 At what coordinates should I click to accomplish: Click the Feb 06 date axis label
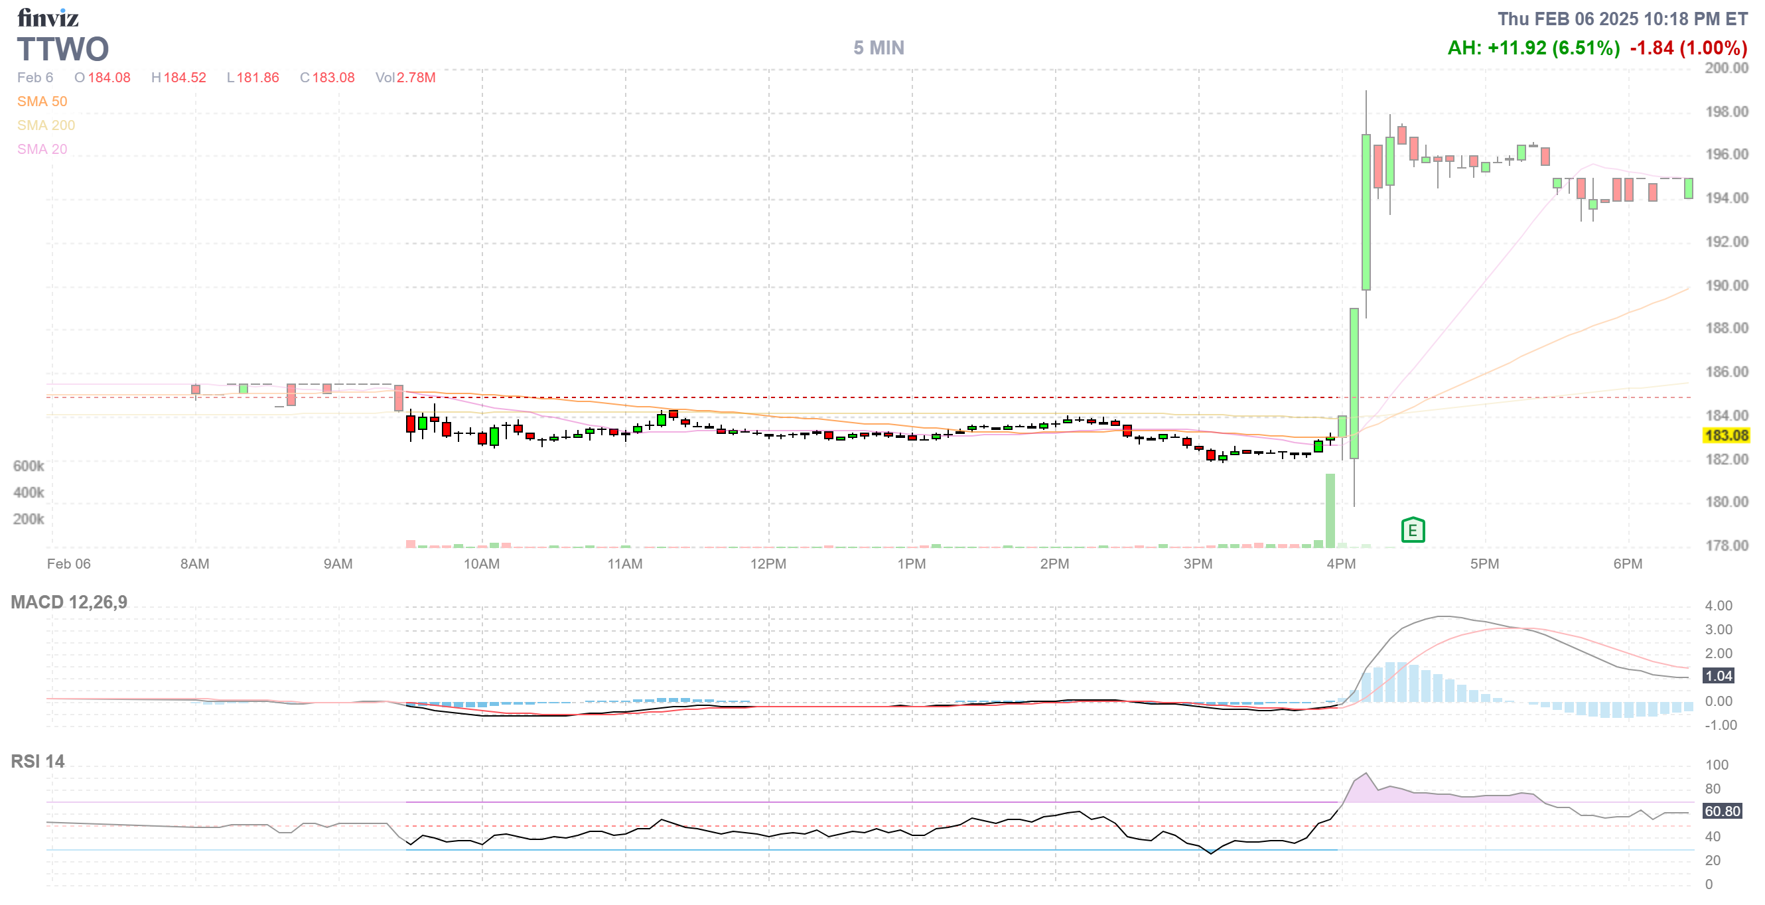coord(68,564)
